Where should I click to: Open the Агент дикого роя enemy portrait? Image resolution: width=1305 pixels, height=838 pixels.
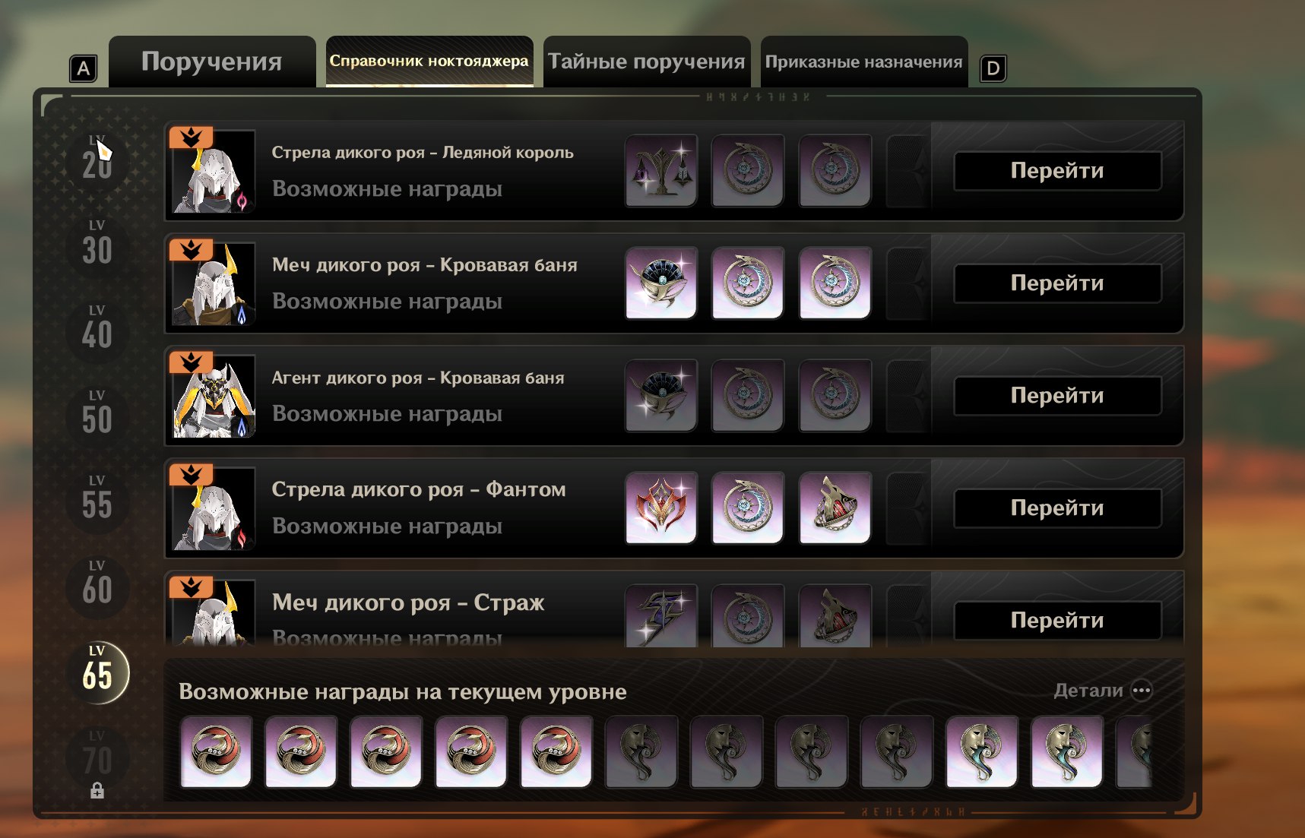pyautogui.click(x=213, y=395)
